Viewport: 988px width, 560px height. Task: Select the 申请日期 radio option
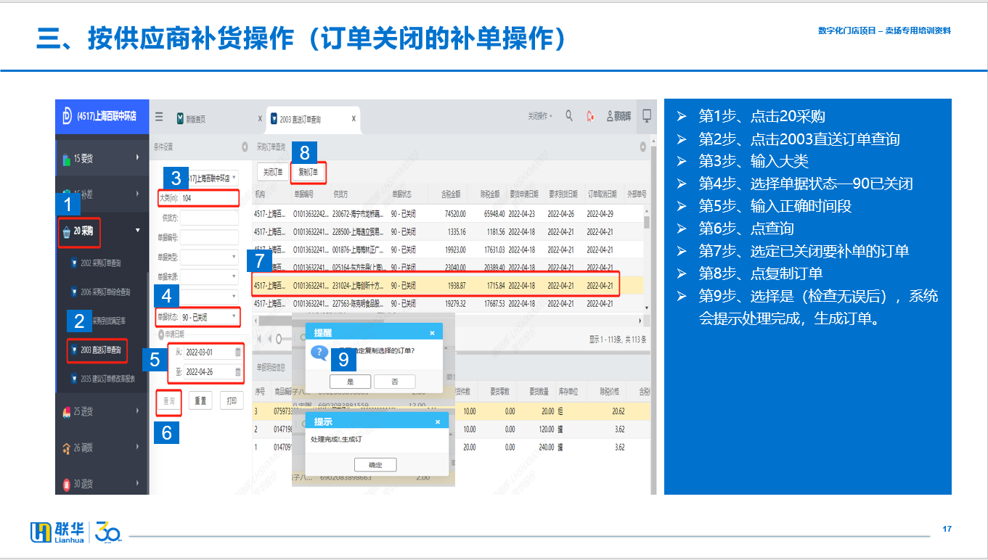coord(161,334)
